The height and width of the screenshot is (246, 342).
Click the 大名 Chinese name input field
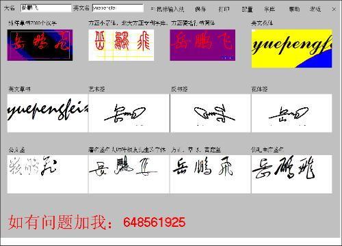pos(46,8)
